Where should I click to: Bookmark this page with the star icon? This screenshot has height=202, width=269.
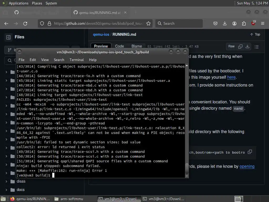(148, 23)
